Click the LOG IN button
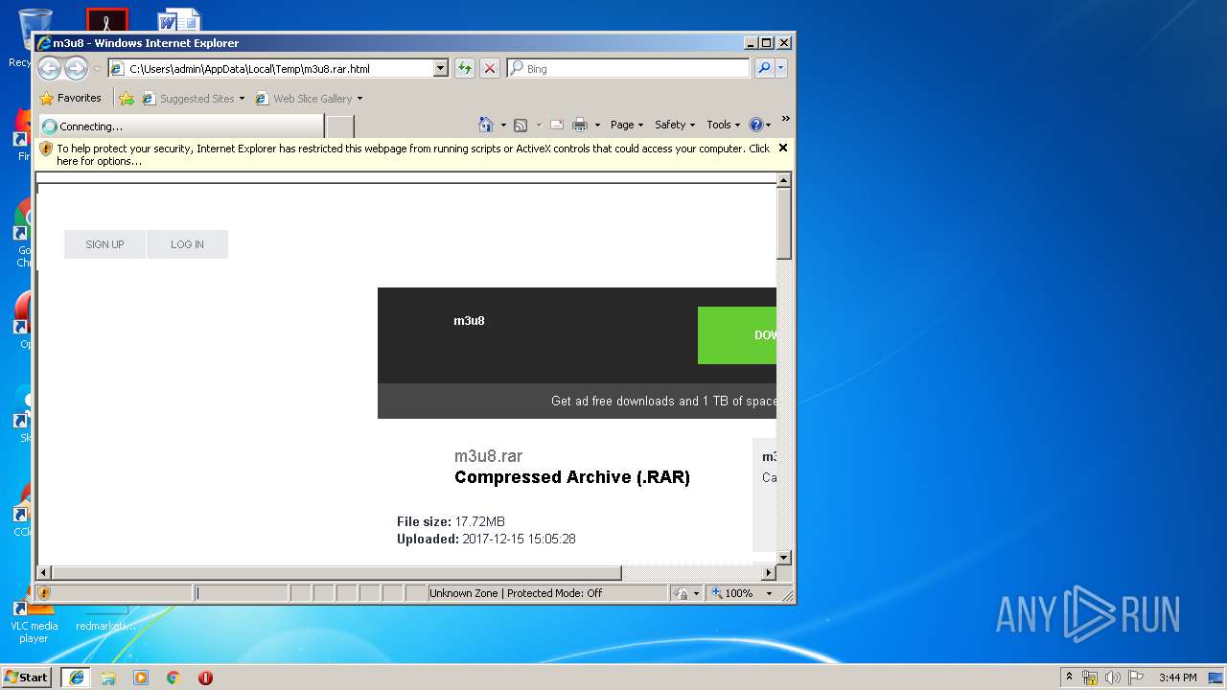1227x690 pixels. click(187, 244)
